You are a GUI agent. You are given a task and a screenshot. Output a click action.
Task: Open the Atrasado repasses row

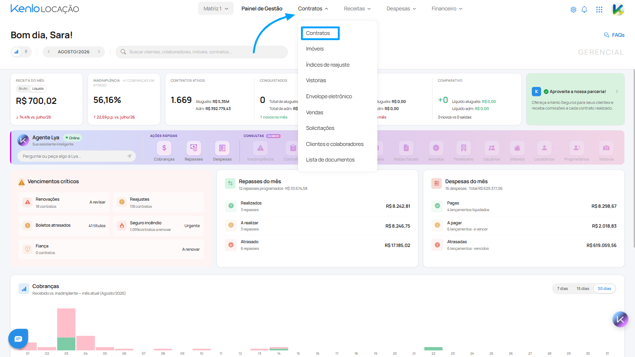pos(317,245)
